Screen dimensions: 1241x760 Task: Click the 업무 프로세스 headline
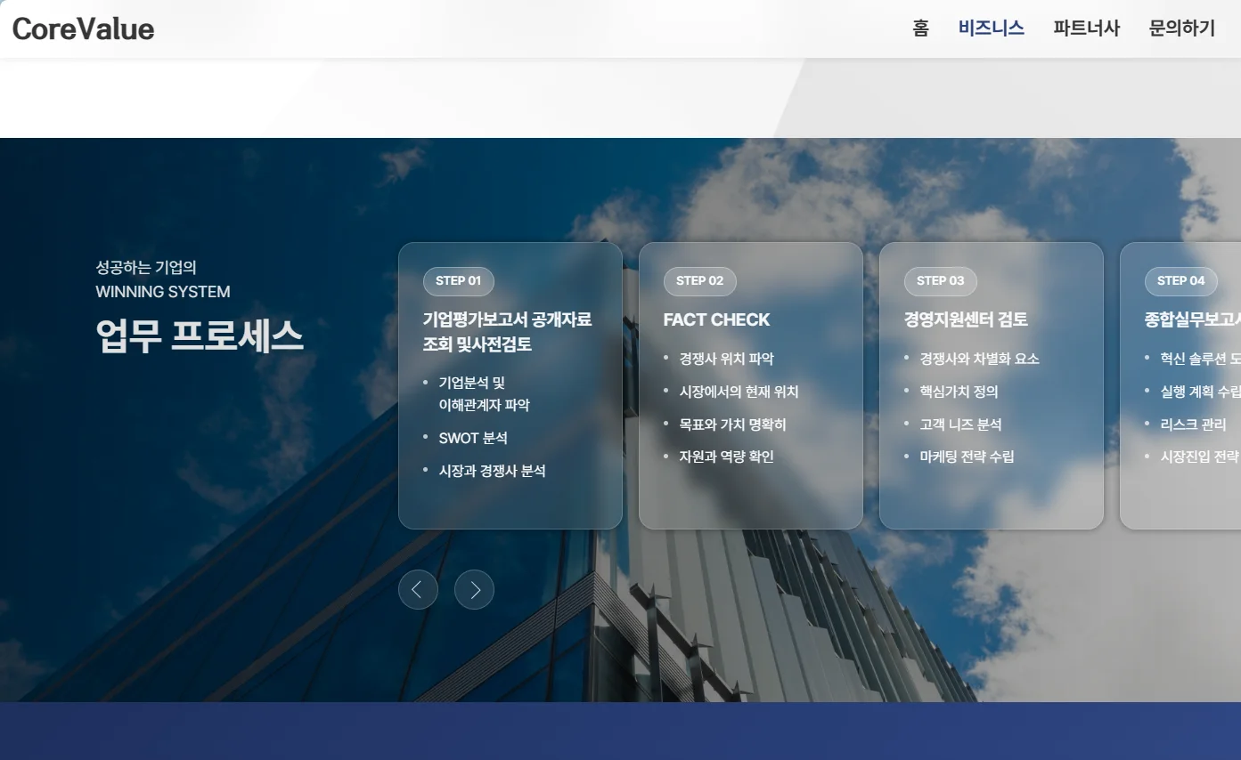pyautogui.click(x=200, y=336)
